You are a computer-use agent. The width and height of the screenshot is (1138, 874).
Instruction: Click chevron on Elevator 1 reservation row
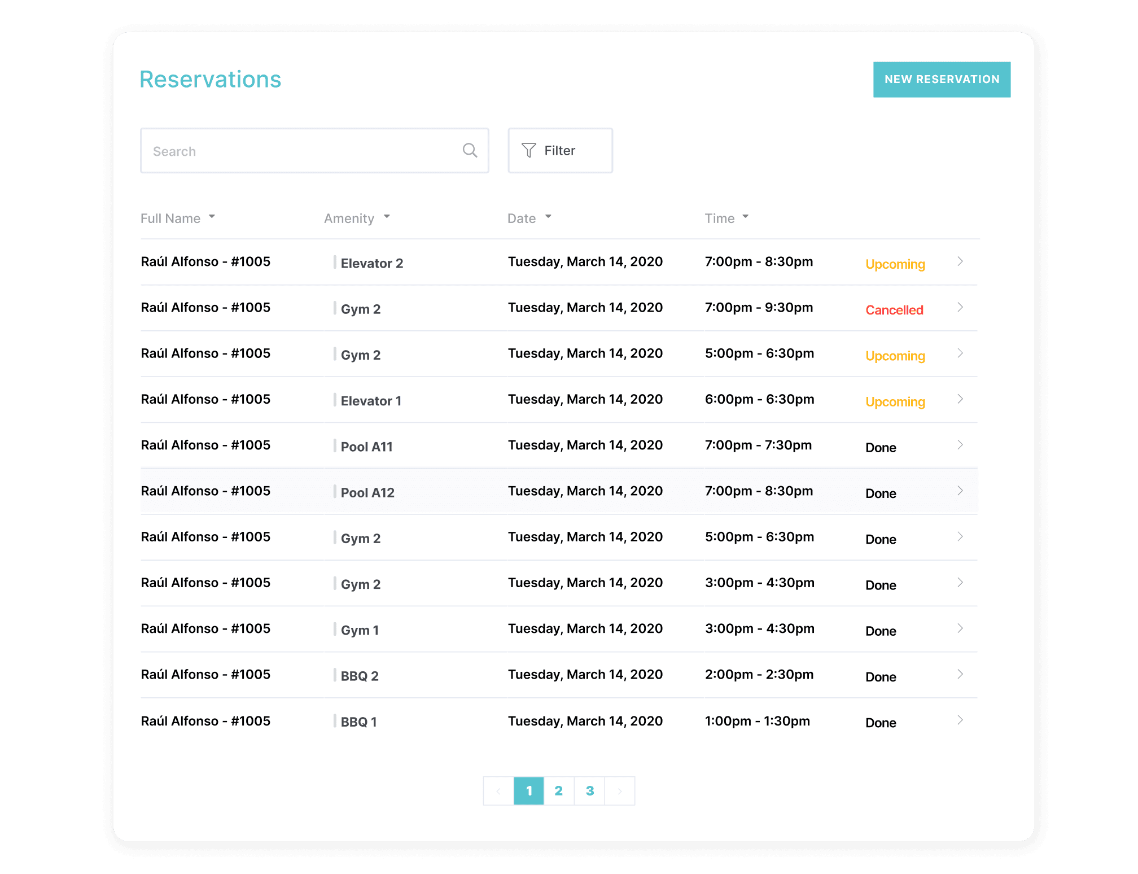coord(960,399)
